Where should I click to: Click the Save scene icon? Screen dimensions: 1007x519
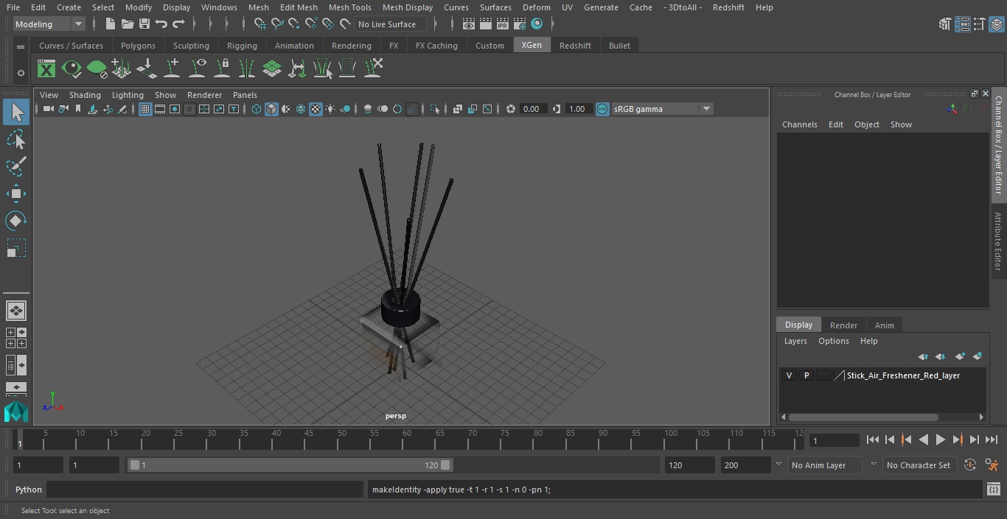coord(144,24)
